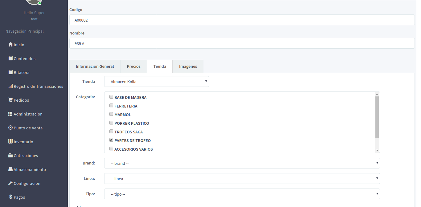Click the Configuracion wrench icon
Viewport: 421px width, 207px height.
point(10,183)
